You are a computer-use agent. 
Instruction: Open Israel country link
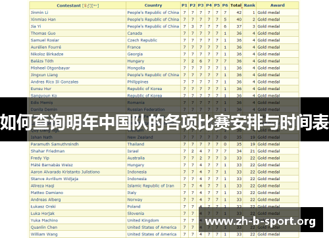133,151
